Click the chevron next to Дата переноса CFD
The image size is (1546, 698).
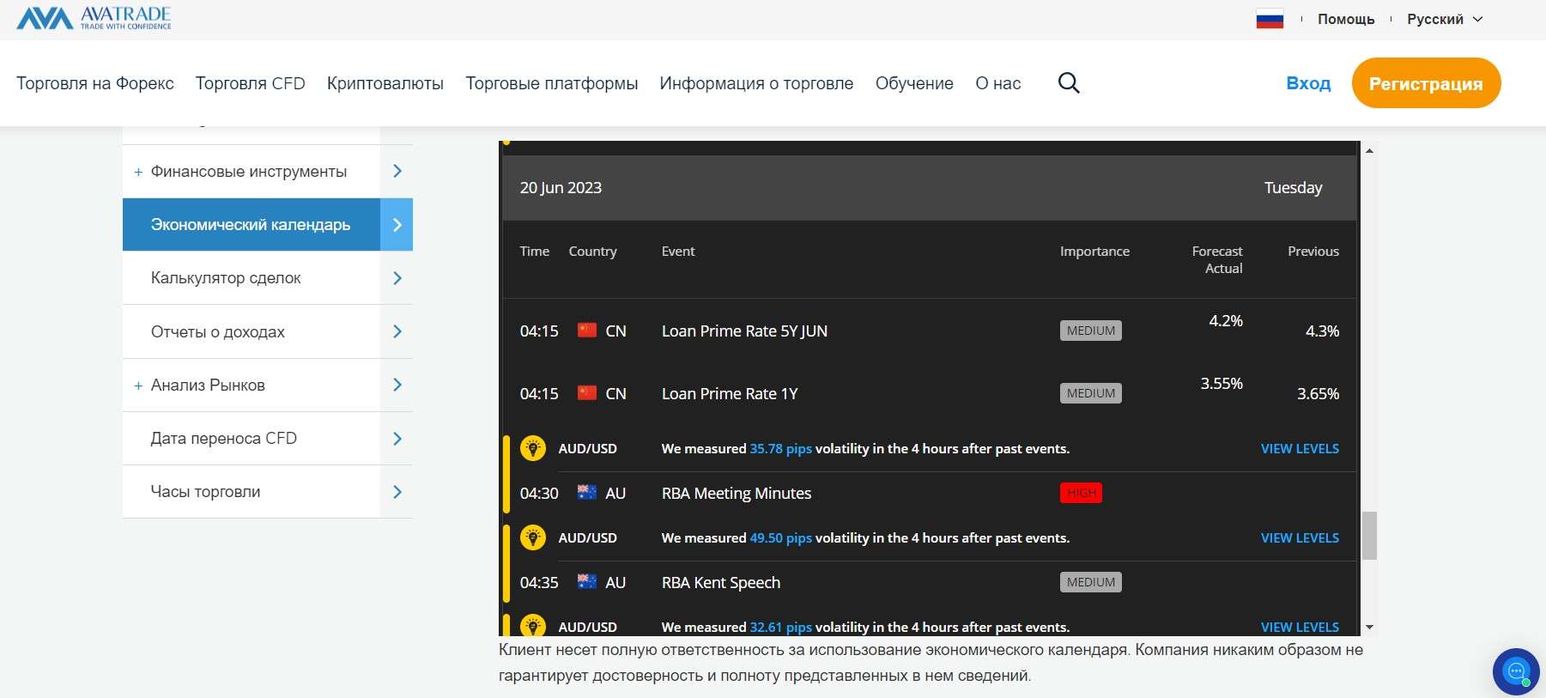pyautogui.click(x=397, y=439)
